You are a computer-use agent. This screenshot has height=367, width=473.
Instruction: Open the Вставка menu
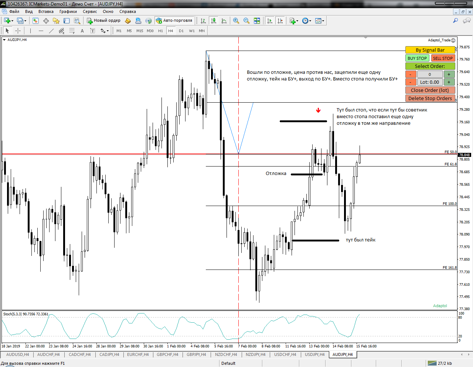(46, 11)
